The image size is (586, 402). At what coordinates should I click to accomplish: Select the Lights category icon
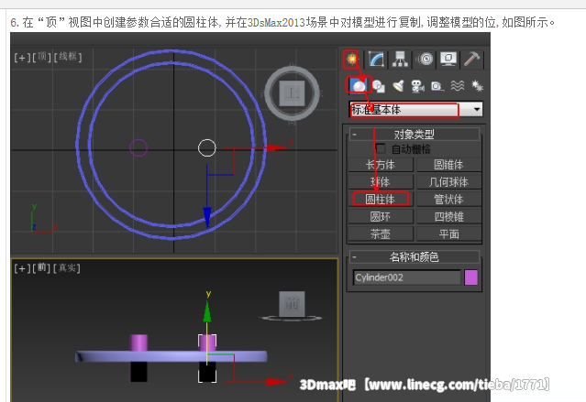[398, 86]
